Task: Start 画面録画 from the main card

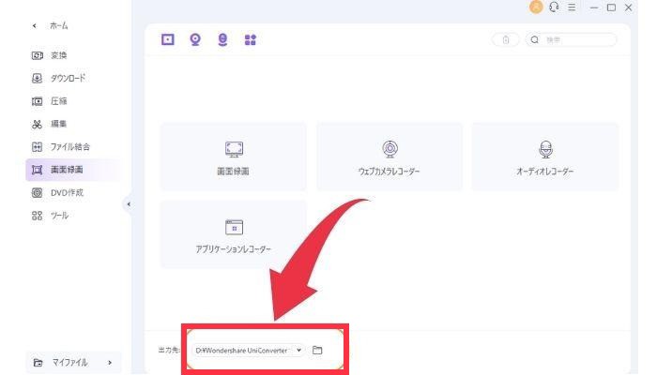Action: (x=234, y=157)
